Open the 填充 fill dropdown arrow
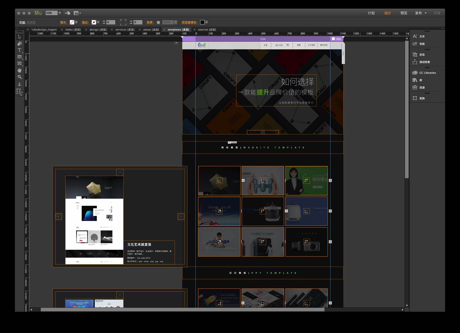Viewport: 460px width, 333px height. 76,22
